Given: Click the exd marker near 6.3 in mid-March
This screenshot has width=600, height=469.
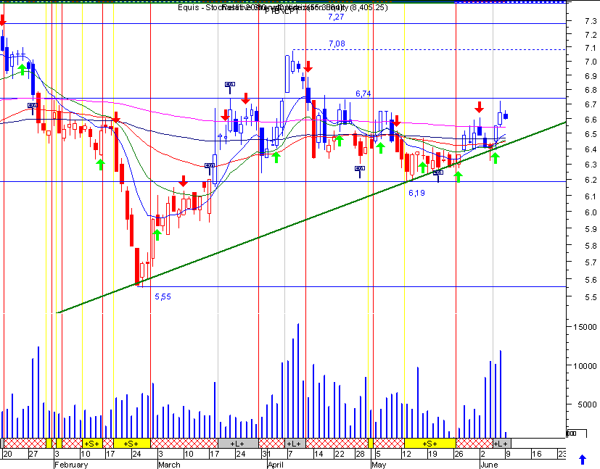Looking at the screenshot, I should coord(210,167).
